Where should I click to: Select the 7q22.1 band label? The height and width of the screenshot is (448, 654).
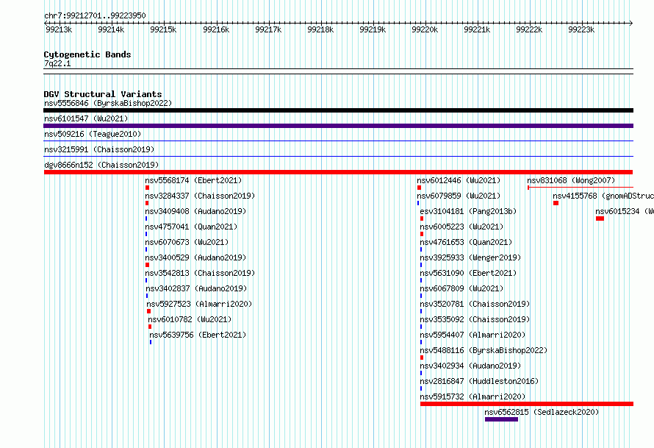coord(57,63)
